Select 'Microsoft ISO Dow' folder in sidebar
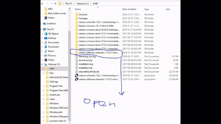The height and width of the screenshot is (124, 221). 58,77
